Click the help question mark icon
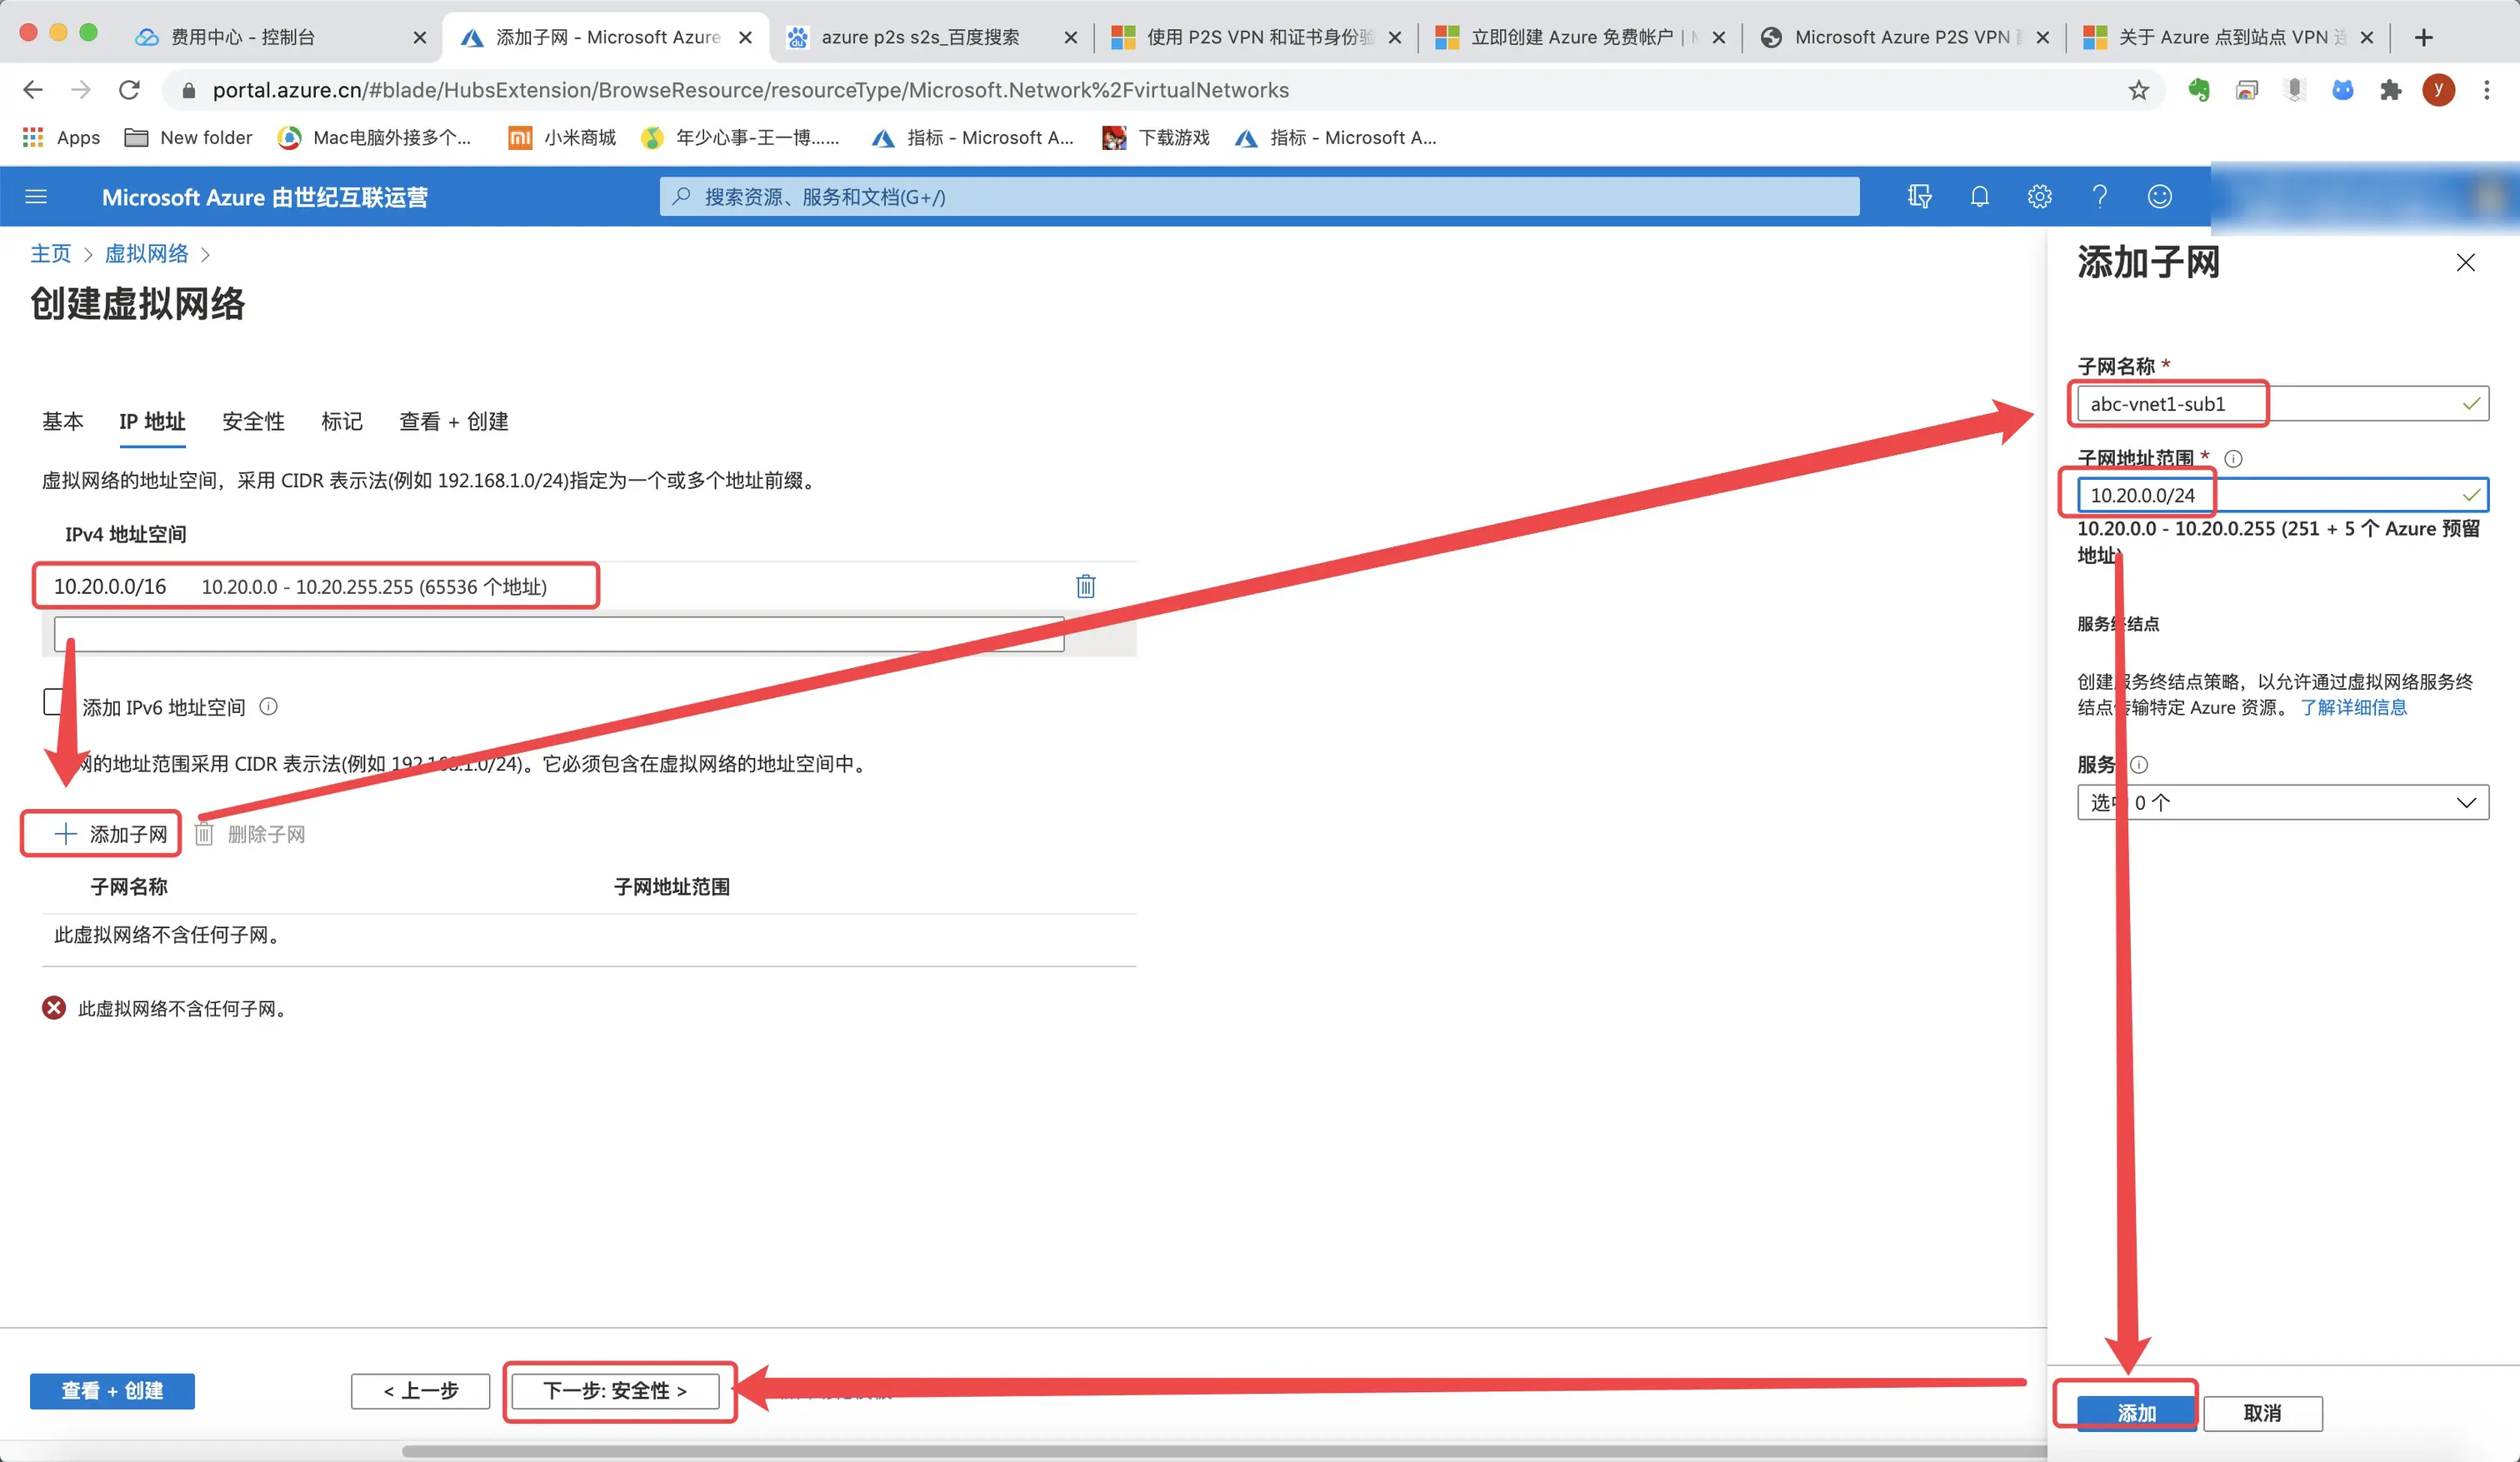2520x1462 pixels. click(x=2099, y=197)
